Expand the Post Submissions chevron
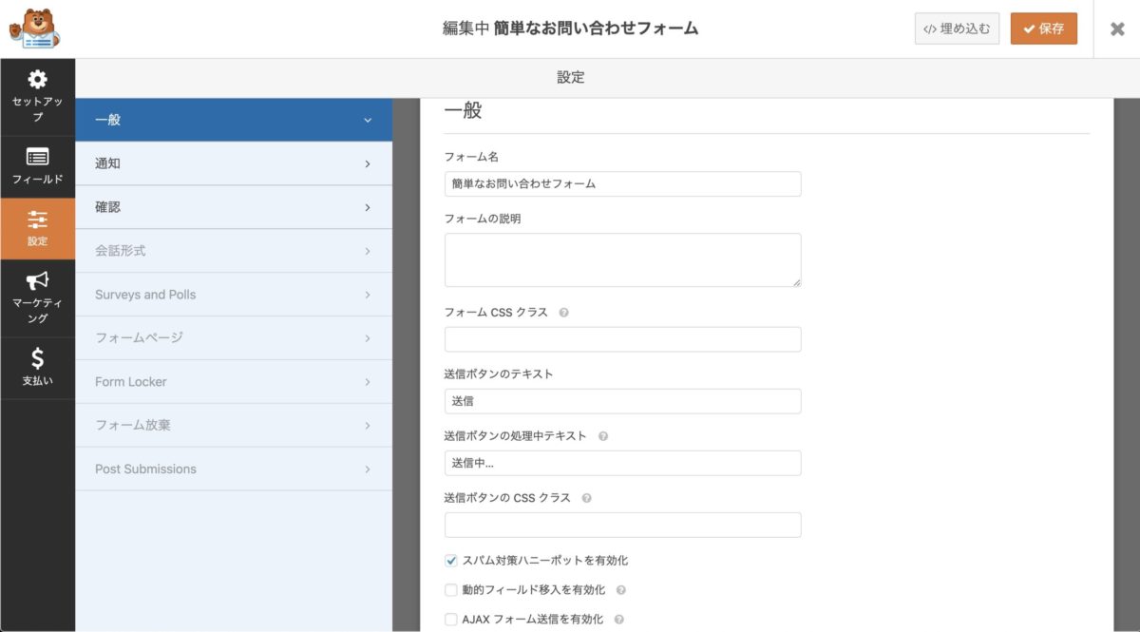 point(368,470)
